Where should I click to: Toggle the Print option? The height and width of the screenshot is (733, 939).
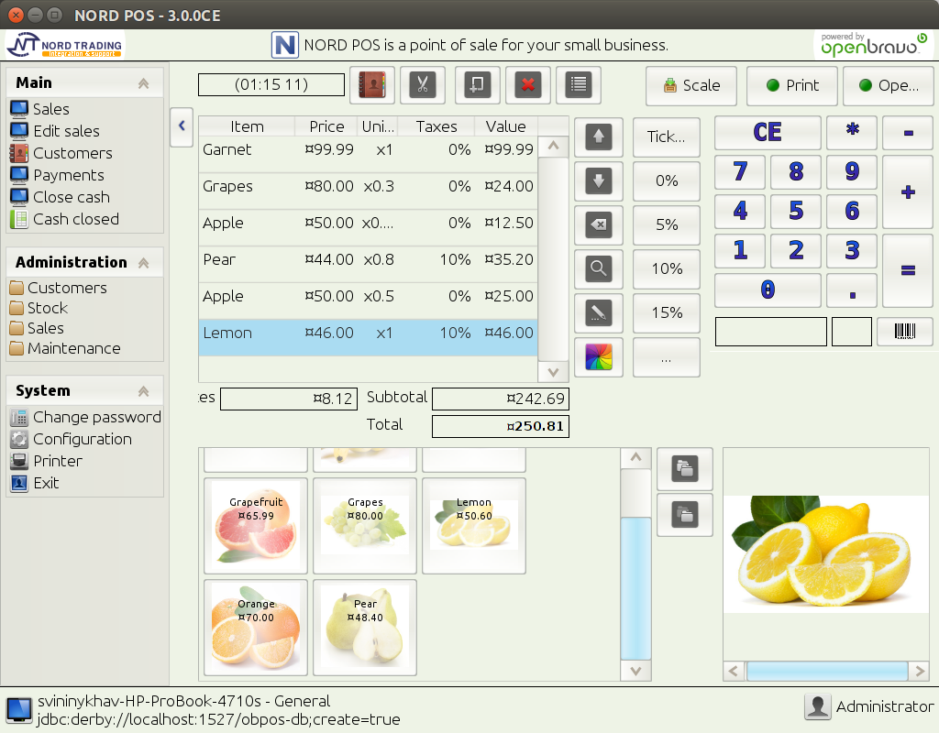791,85
